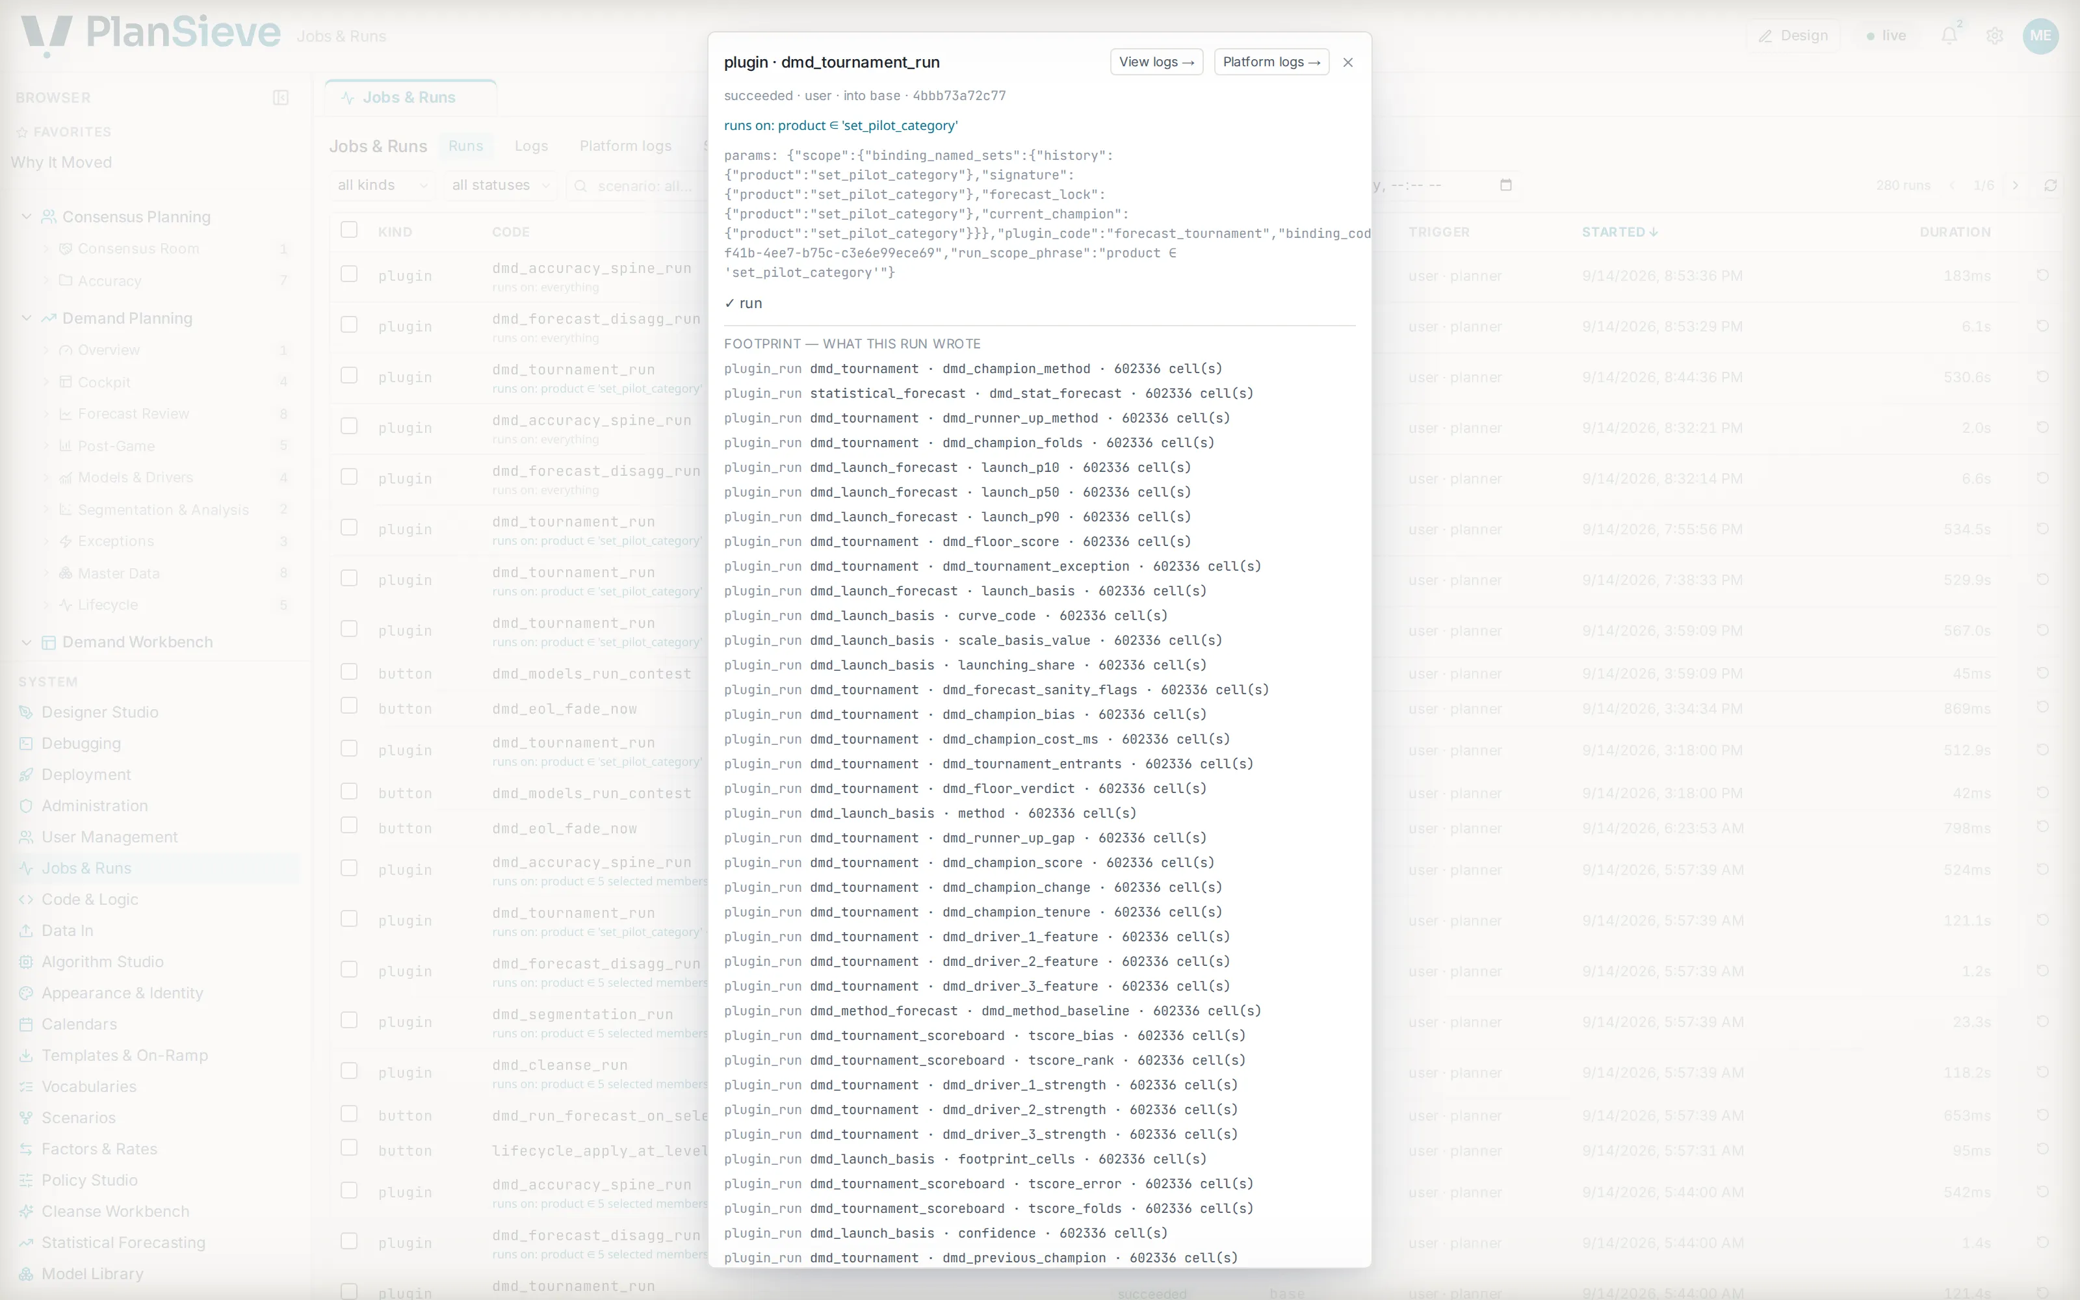Switch to the Platform logs tab

pyautogui.click(x=626, y=146)
